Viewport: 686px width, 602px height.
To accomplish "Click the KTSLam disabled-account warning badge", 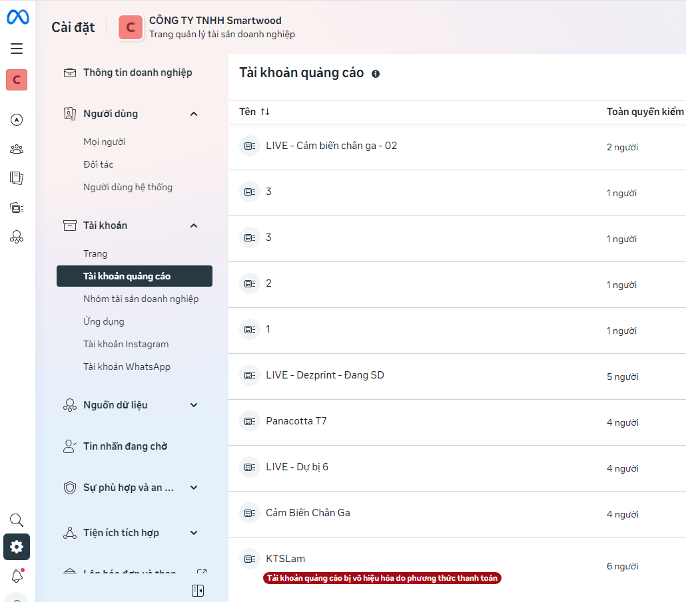I will pos(382,578).
